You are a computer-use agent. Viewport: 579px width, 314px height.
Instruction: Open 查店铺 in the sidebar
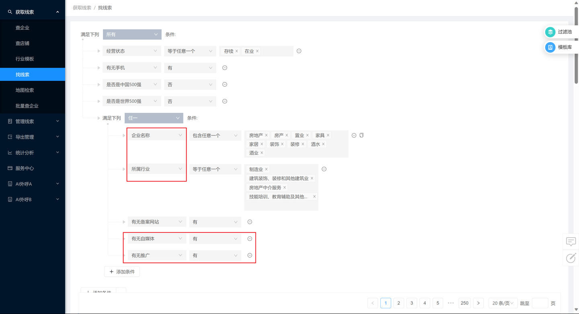[x=33, y=43]
